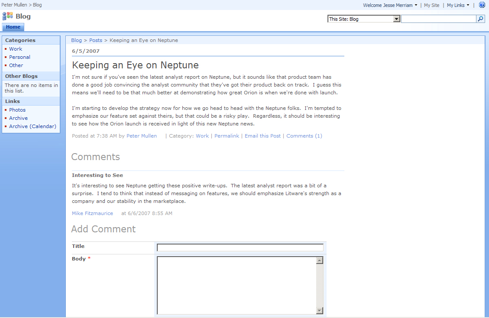Click the Permalink link
The width and height of the screenshot is (489, 318).
point(227,136)
